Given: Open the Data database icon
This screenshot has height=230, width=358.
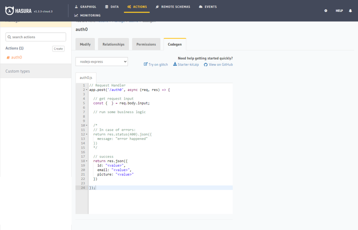Looking at the screenshot, I should pos(107,7).
